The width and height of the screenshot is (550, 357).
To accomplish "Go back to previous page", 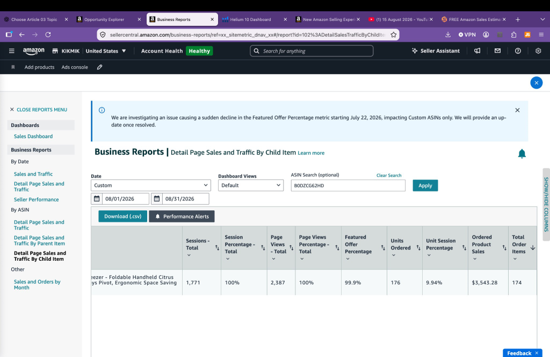I will (x=21, y=34).
